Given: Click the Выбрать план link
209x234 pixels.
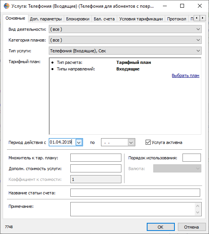Looking at the screenshot, I should click(186, 75).
